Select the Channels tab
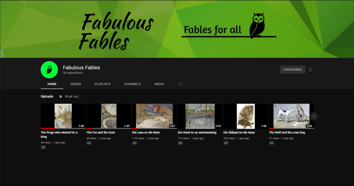The width and height of the screenshot is (354, 186). pyautogui.click(x=132, y=84)
